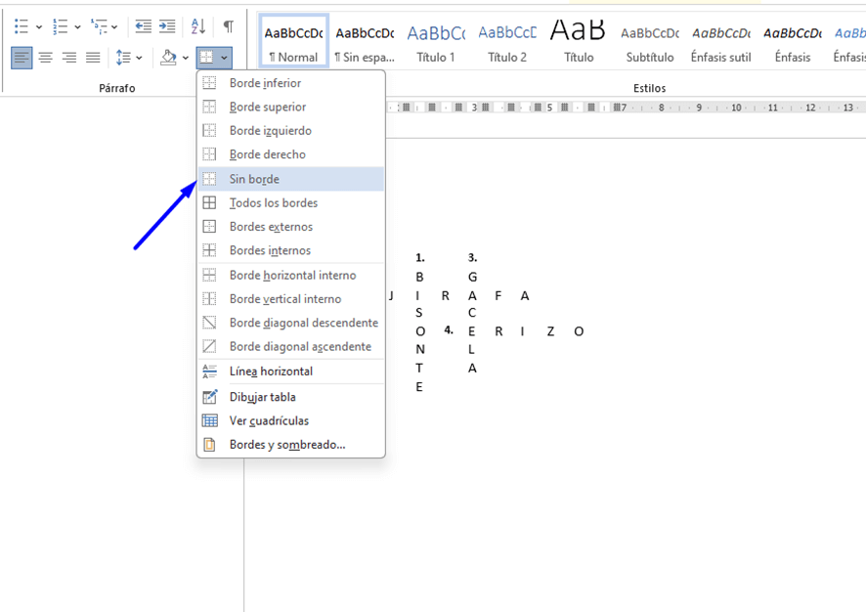Open the shading color dropdown arrow

click(x=185, y=59)
